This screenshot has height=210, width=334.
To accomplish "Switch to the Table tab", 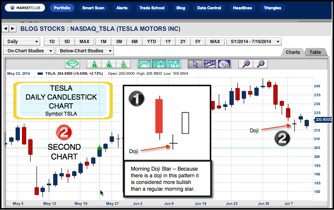I will (315, 52).
